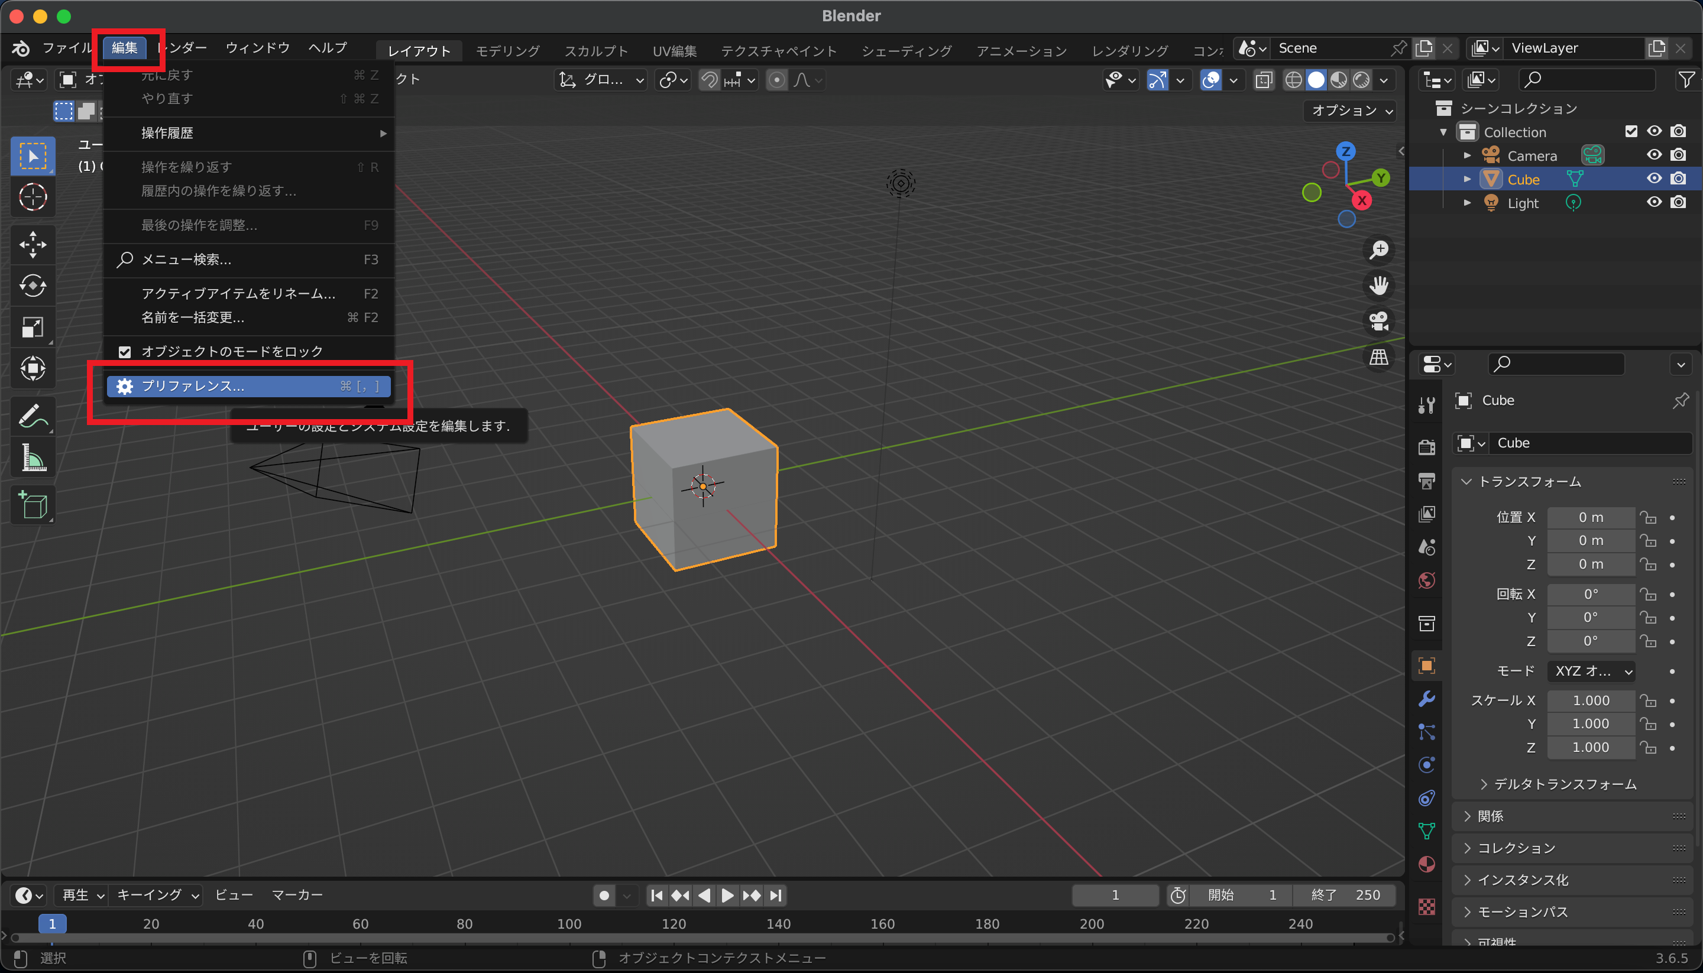This screenshot has width=1703, height=973.
Task: Expand the デルタトランスフォーム panel
Action: (x=1564, y=784)
